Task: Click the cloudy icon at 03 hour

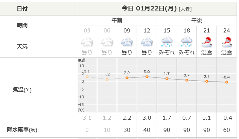Action: pyautogui.click(x=87, y=42)
